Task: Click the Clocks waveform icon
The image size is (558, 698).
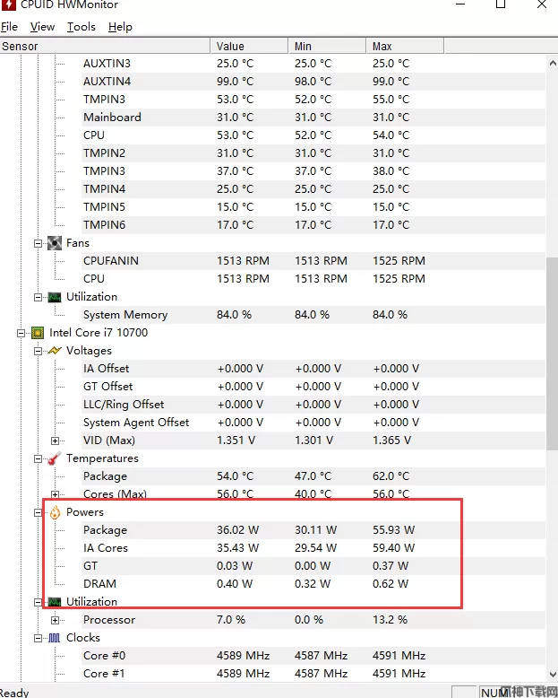Action: pyautogui.click(x=54, y=638)
